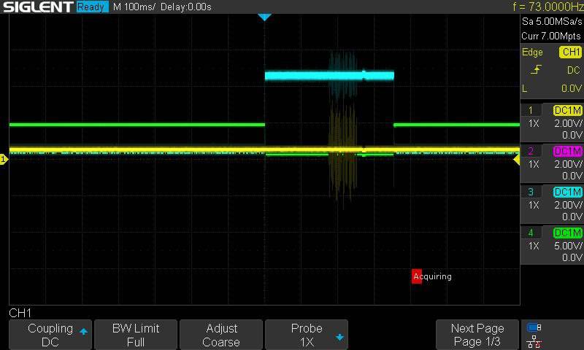Click the frequency f = 73.0000Hz readout
This screenshot has width=584, height=350.
pyautogui.click(x=548, y=7)
